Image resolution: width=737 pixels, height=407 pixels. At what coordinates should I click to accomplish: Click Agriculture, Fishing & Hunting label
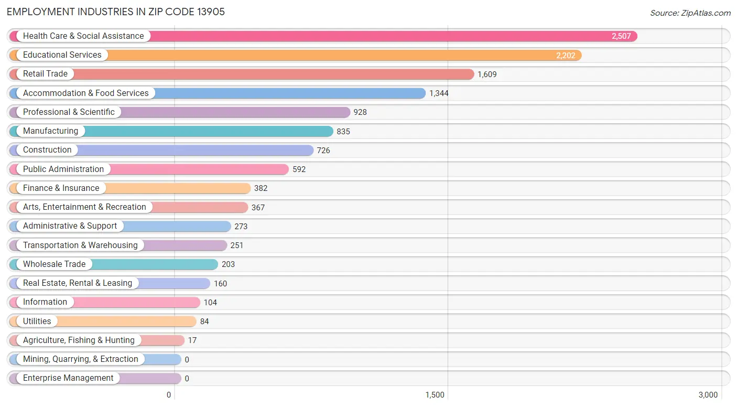79,340
